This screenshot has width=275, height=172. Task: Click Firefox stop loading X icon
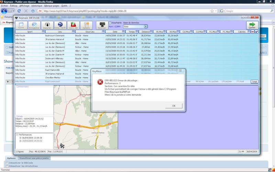[26, 11]
